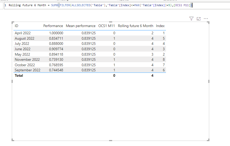Open the more options ellipsis menu
The height and width of the screenshot is (146, 230).
[x=206, y=19]
